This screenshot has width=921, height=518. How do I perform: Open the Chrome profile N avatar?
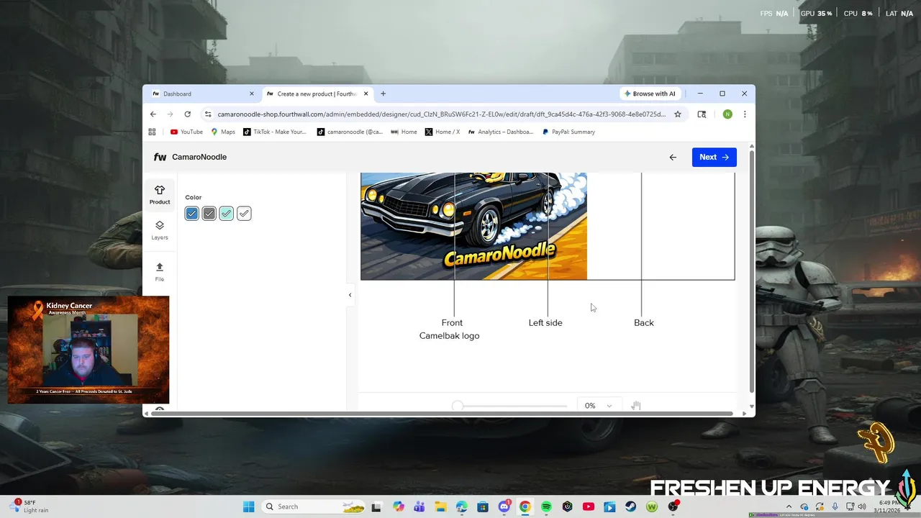(x=727, y=114)
